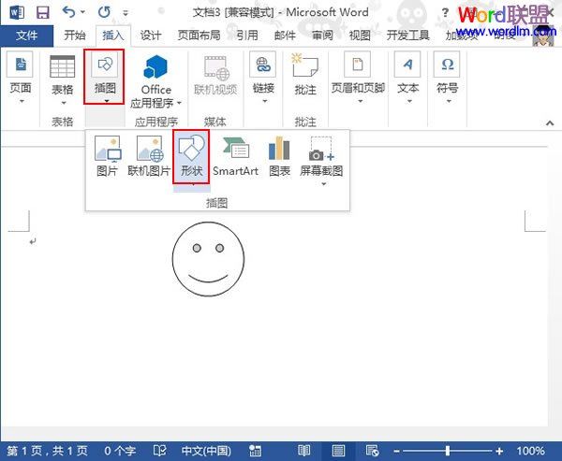The image size is (562, 461).
Task: Click the 图片 (Pictures) icon
Action: pyautogui.click(x=108, y=157)
